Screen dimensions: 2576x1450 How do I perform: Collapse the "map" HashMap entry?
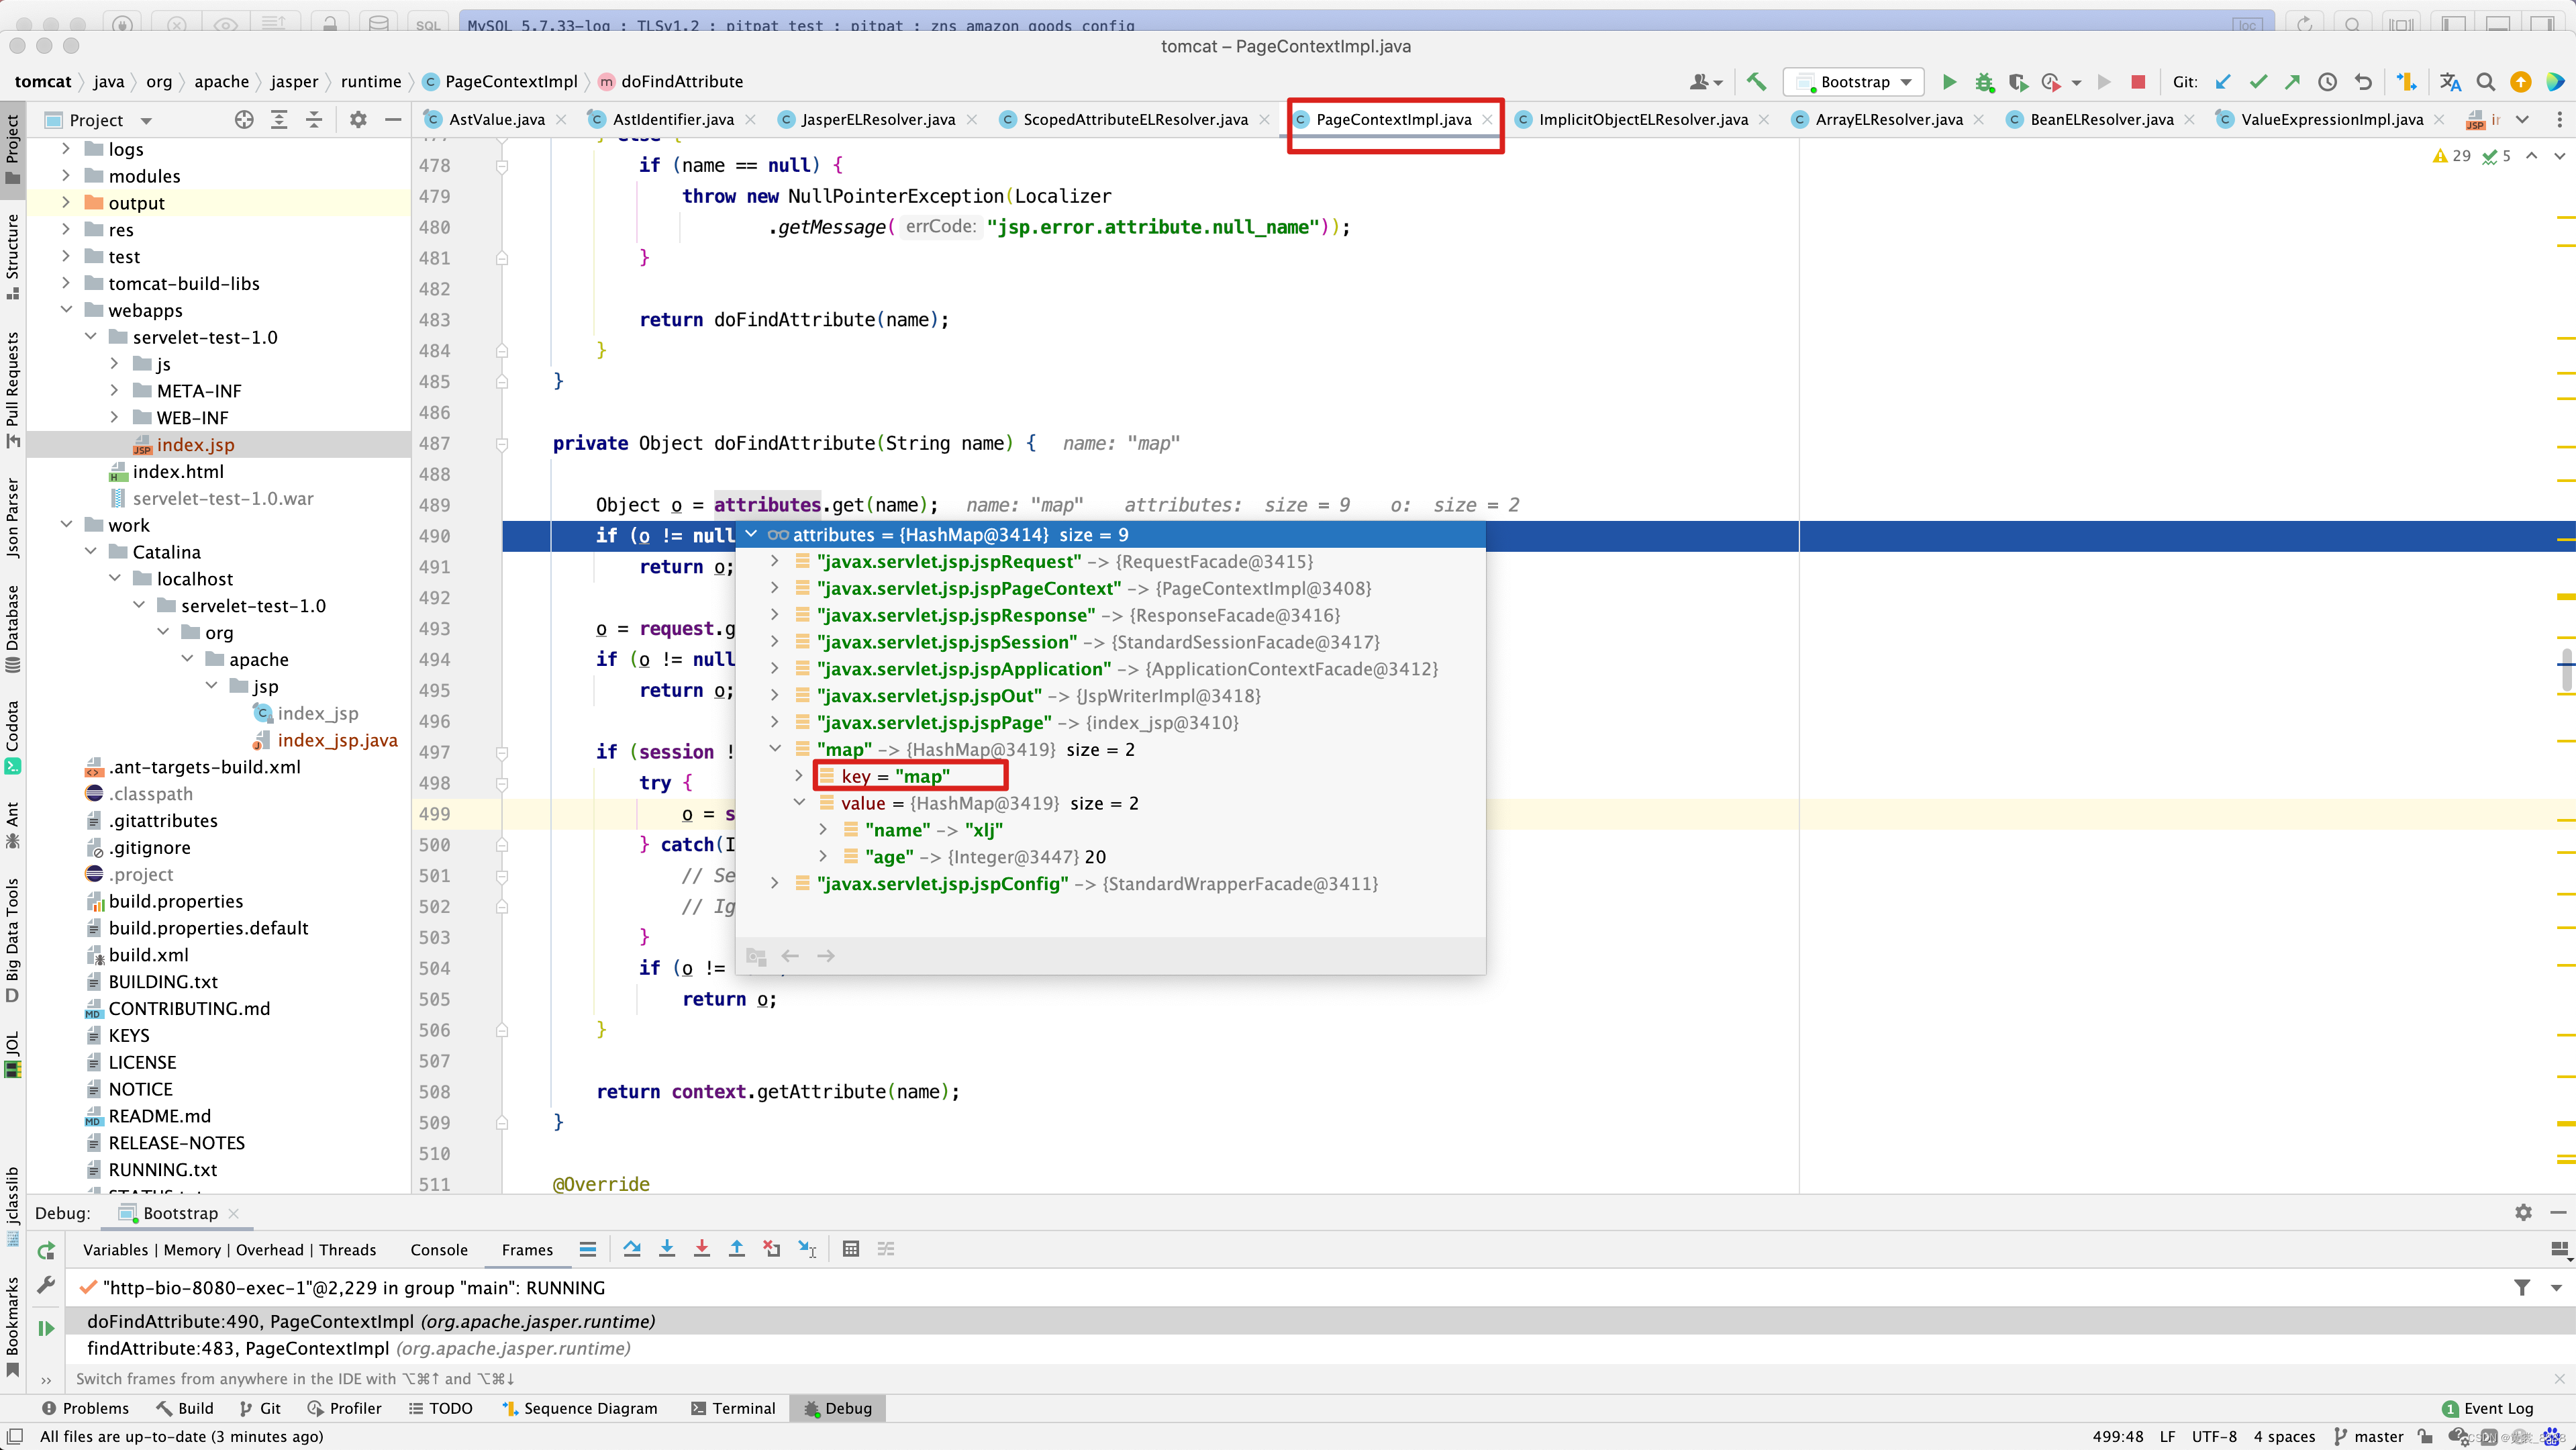(774, 748)
